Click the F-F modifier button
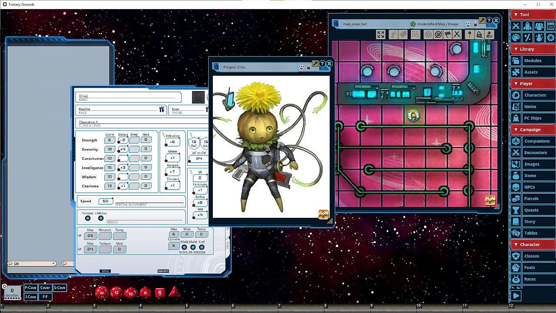The image size is (556, 313). pyautogui.click(x=45, y=297)
